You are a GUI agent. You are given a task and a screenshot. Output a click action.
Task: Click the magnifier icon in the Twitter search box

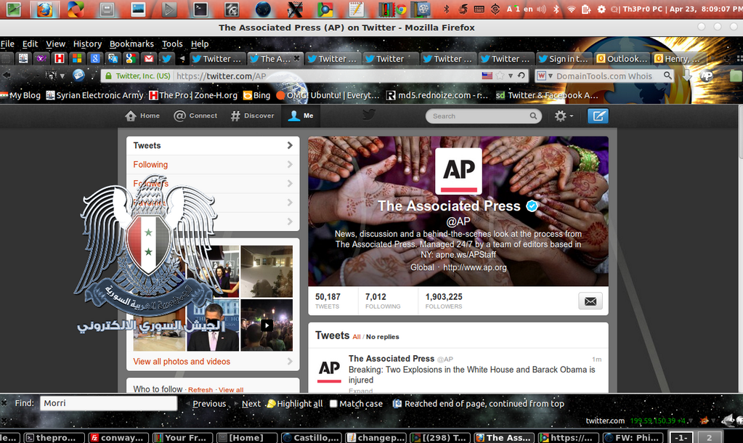(533, 116)
